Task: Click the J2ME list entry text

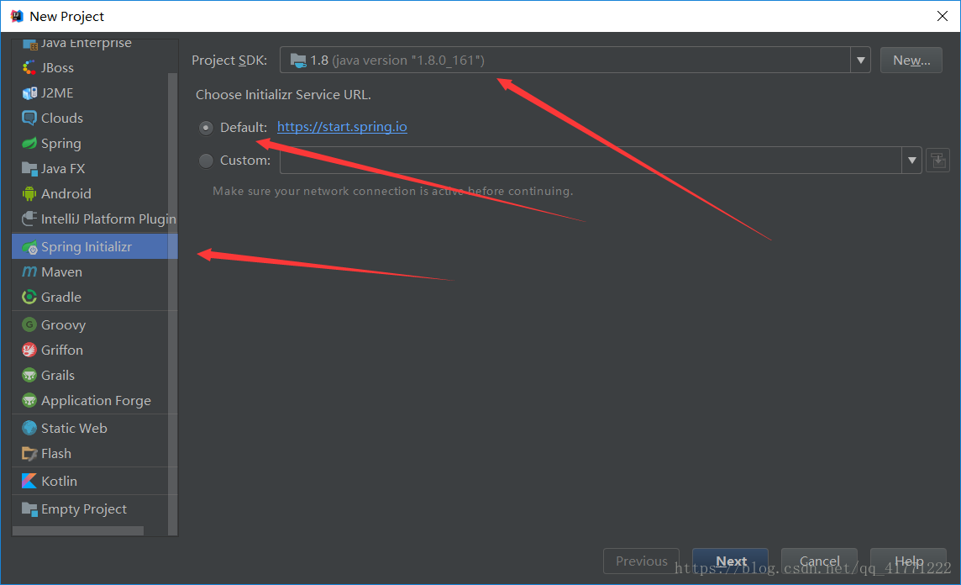Action: (x=57, y=93)
